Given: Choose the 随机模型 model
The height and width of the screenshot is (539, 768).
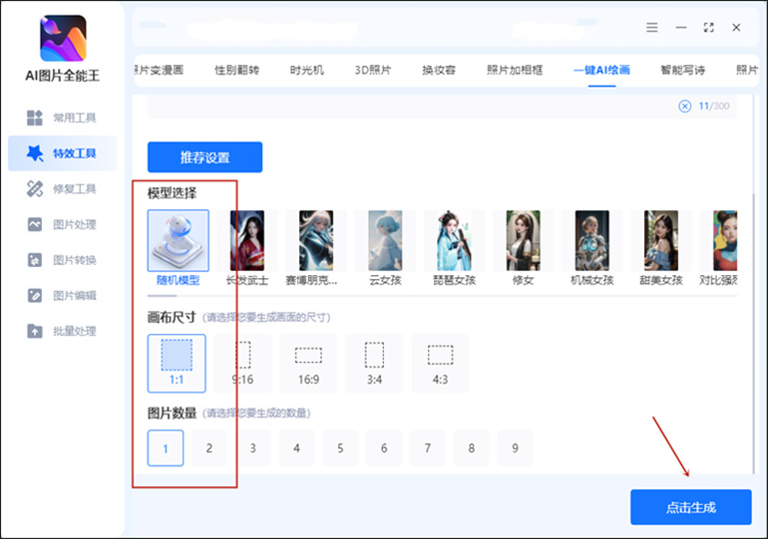Looking at the screenshot, I should [179, 241].
